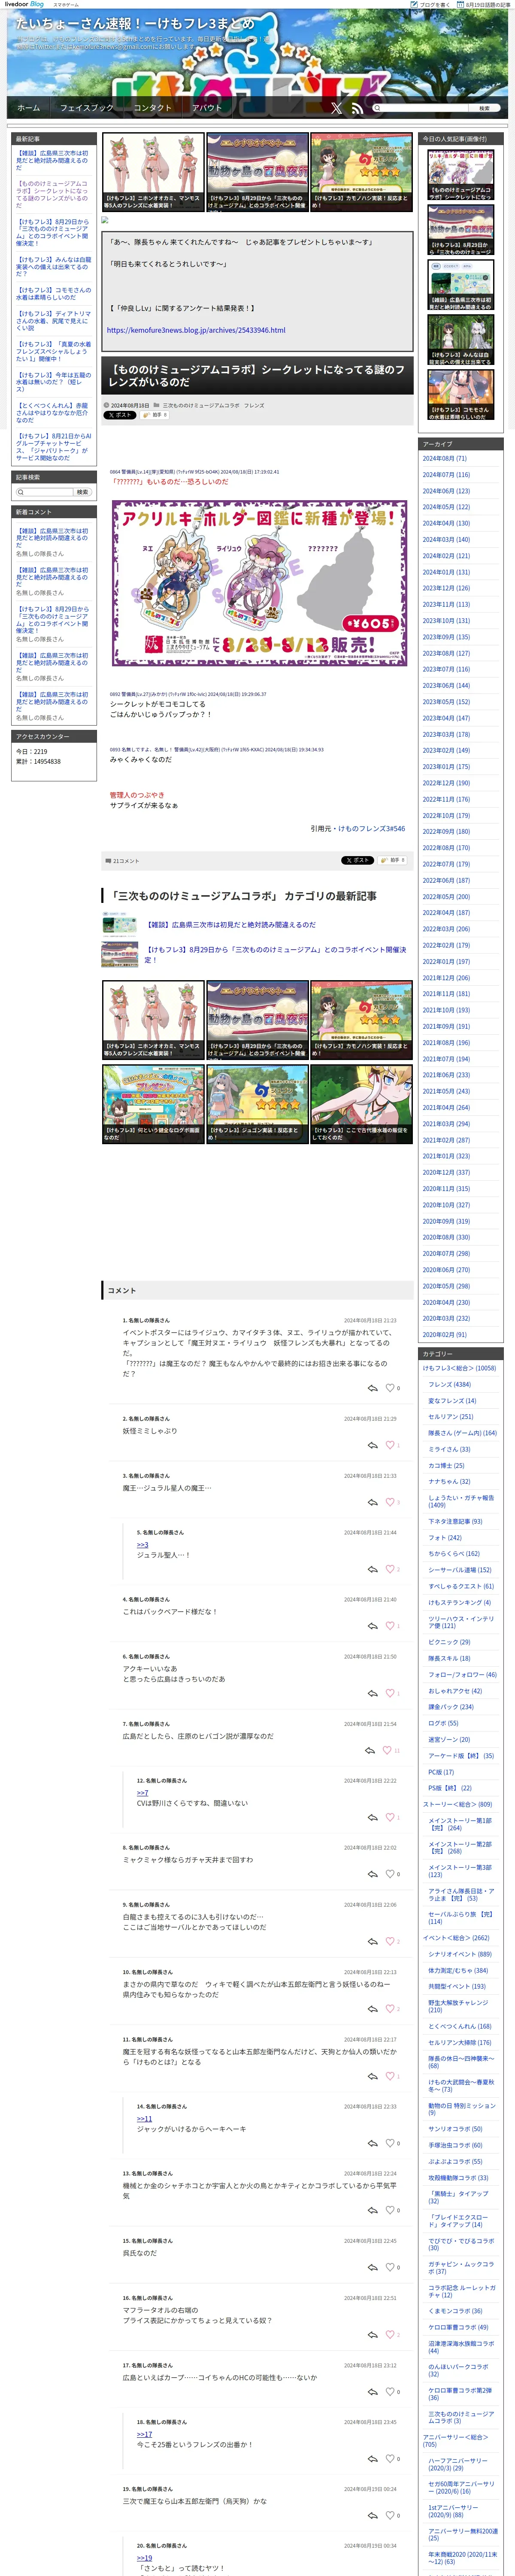
Task: Click reply arrow on comment 2 妖怪ミミしゃぶり
Action: [x=372, y=1445]
